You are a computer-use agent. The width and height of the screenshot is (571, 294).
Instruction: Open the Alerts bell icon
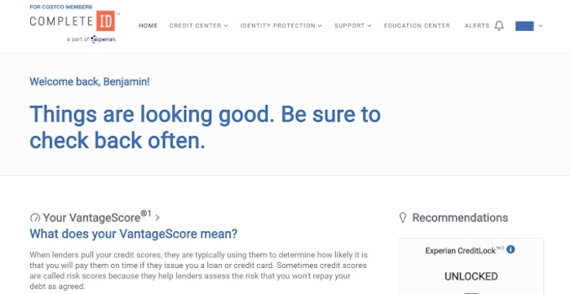499,26
